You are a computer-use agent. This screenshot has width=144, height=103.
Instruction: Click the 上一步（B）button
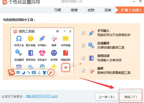tap(107, 97)
